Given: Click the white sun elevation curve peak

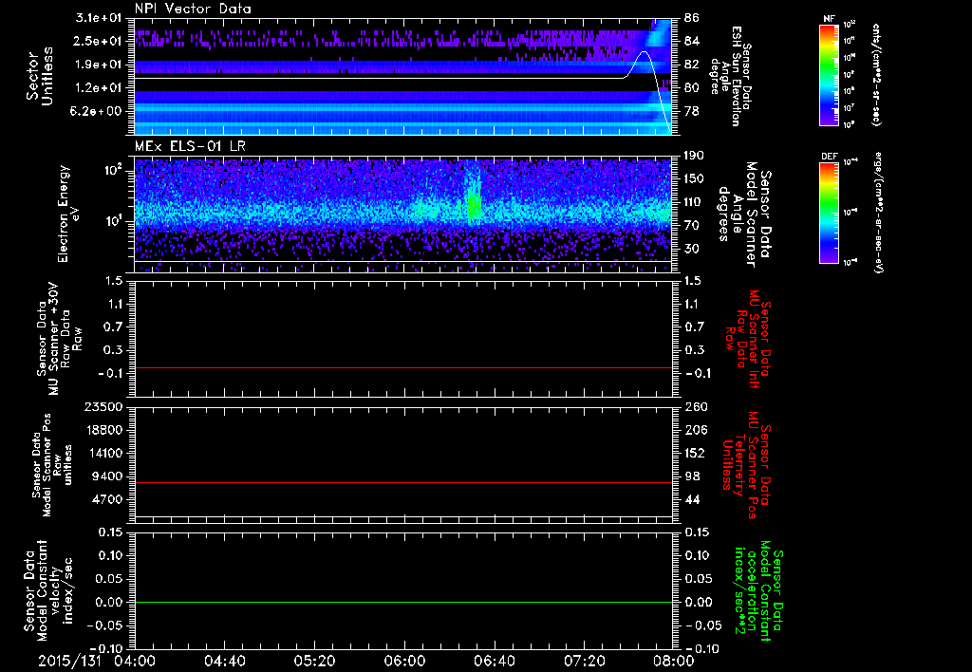Looking at the screenshot, I should pos(645,52).
